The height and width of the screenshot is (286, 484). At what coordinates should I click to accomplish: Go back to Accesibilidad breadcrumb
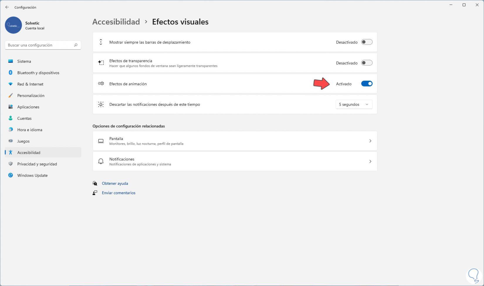116,22
